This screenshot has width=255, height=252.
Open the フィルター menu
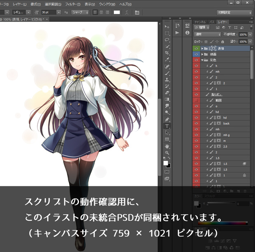point(73,4)
